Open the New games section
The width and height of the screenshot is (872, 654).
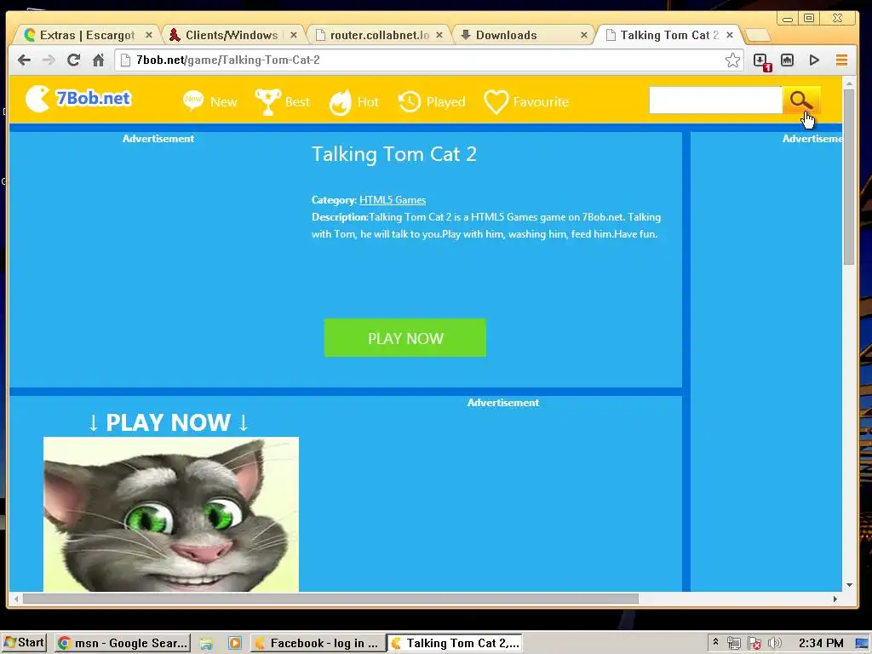[x=209, y=102]
